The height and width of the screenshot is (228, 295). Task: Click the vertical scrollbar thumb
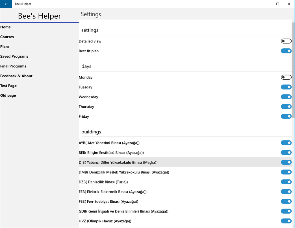tap(293, 70)
